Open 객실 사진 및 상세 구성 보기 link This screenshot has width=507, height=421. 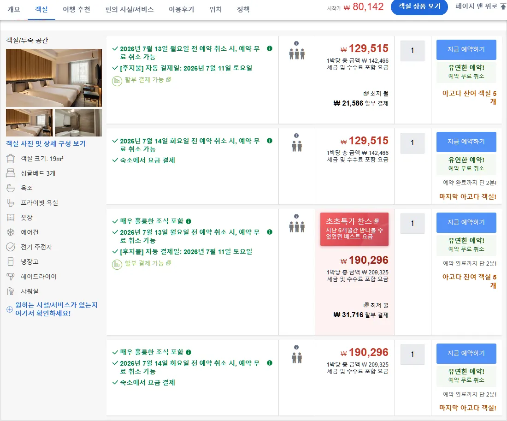(x=46, y=144)
